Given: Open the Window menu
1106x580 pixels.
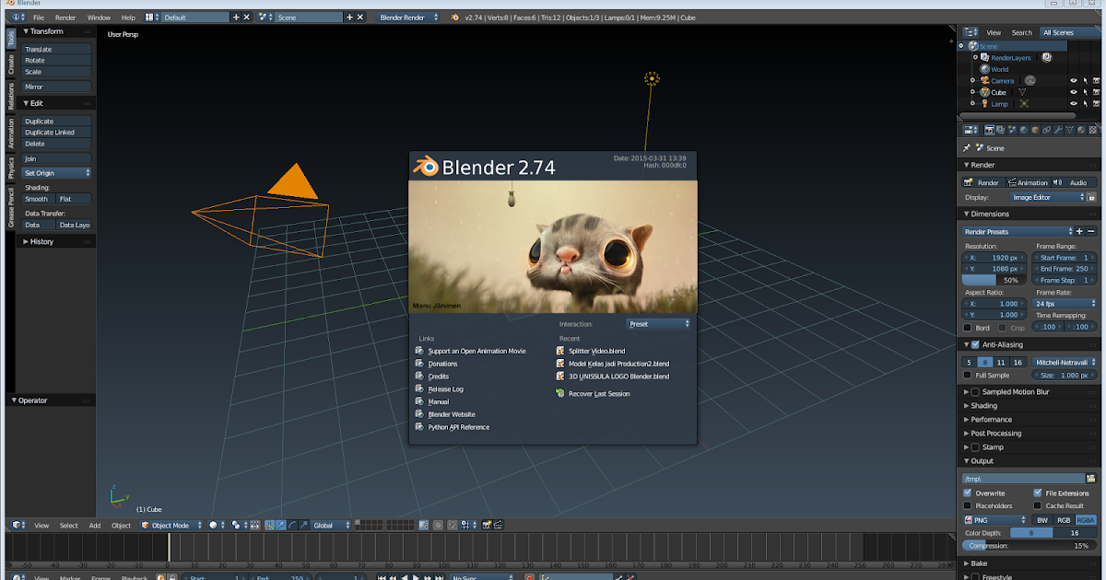Looking at the screenshot, I should (99, 16).
